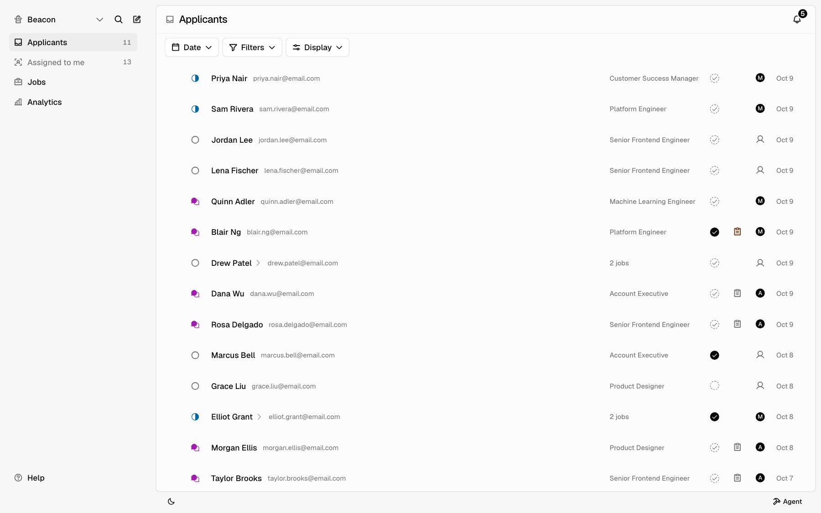Click the compose new entry icon
This screenshot has width=821, height=513.
click(137, 19)
